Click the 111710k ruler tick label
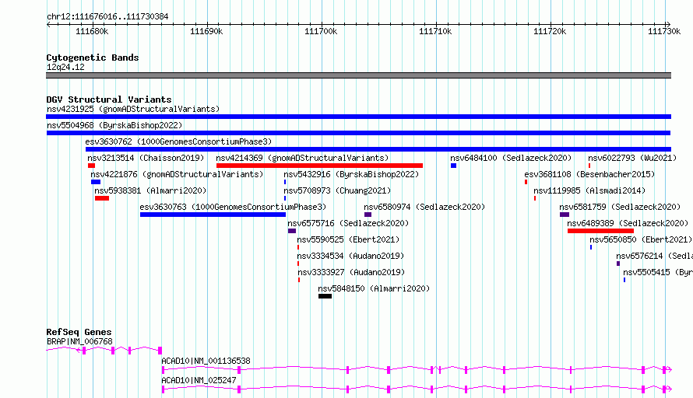The height and width of the screenshot is (398, 693). [x=435, y=31]
